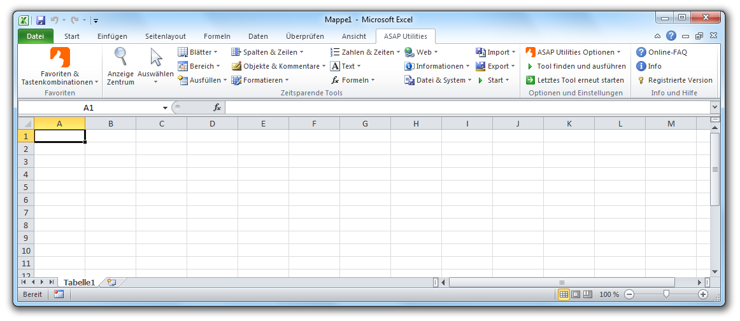Click the vertical scrollbar down arrow
The width and height of the screenshot is (740, 321).
coord(715,272)
